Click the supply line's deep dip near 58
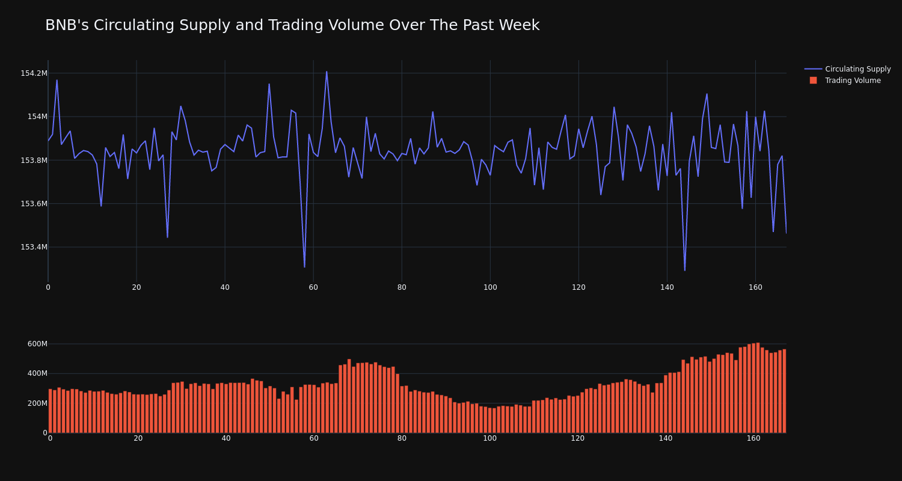The width and height of the screenshot is (902, 481). pos(304,267)
